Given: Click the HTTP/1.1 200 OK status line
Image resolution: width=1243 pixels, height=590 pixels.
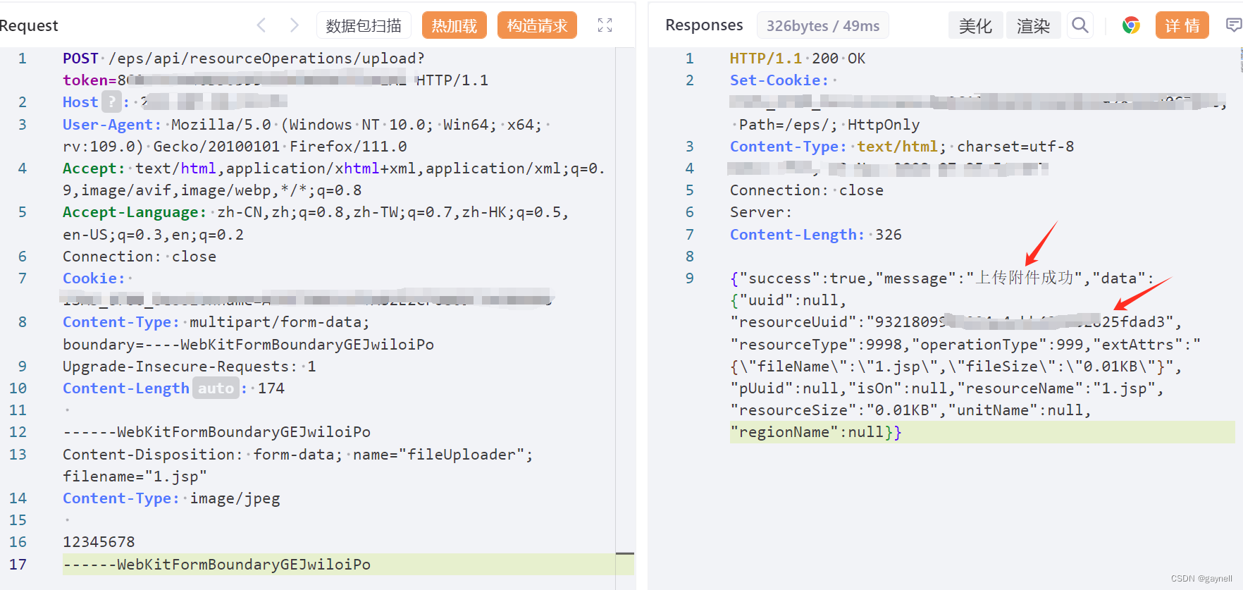Looking at the screenshot, I should pyautogui.click(x=798, y=59).
